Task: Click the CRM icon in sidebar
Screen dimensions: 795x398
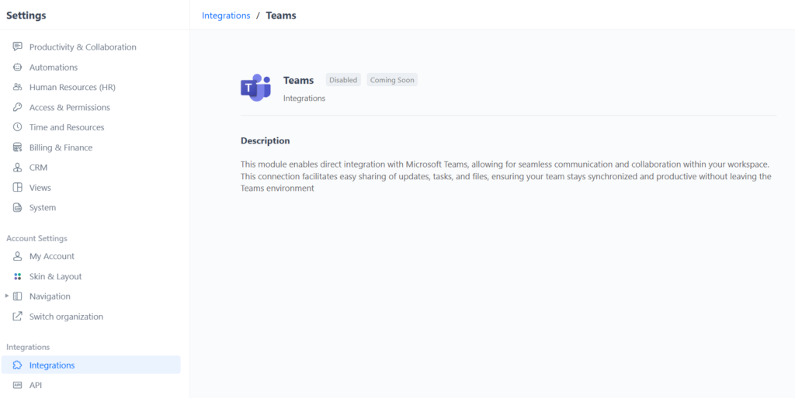Action: (x=17, y=168)
